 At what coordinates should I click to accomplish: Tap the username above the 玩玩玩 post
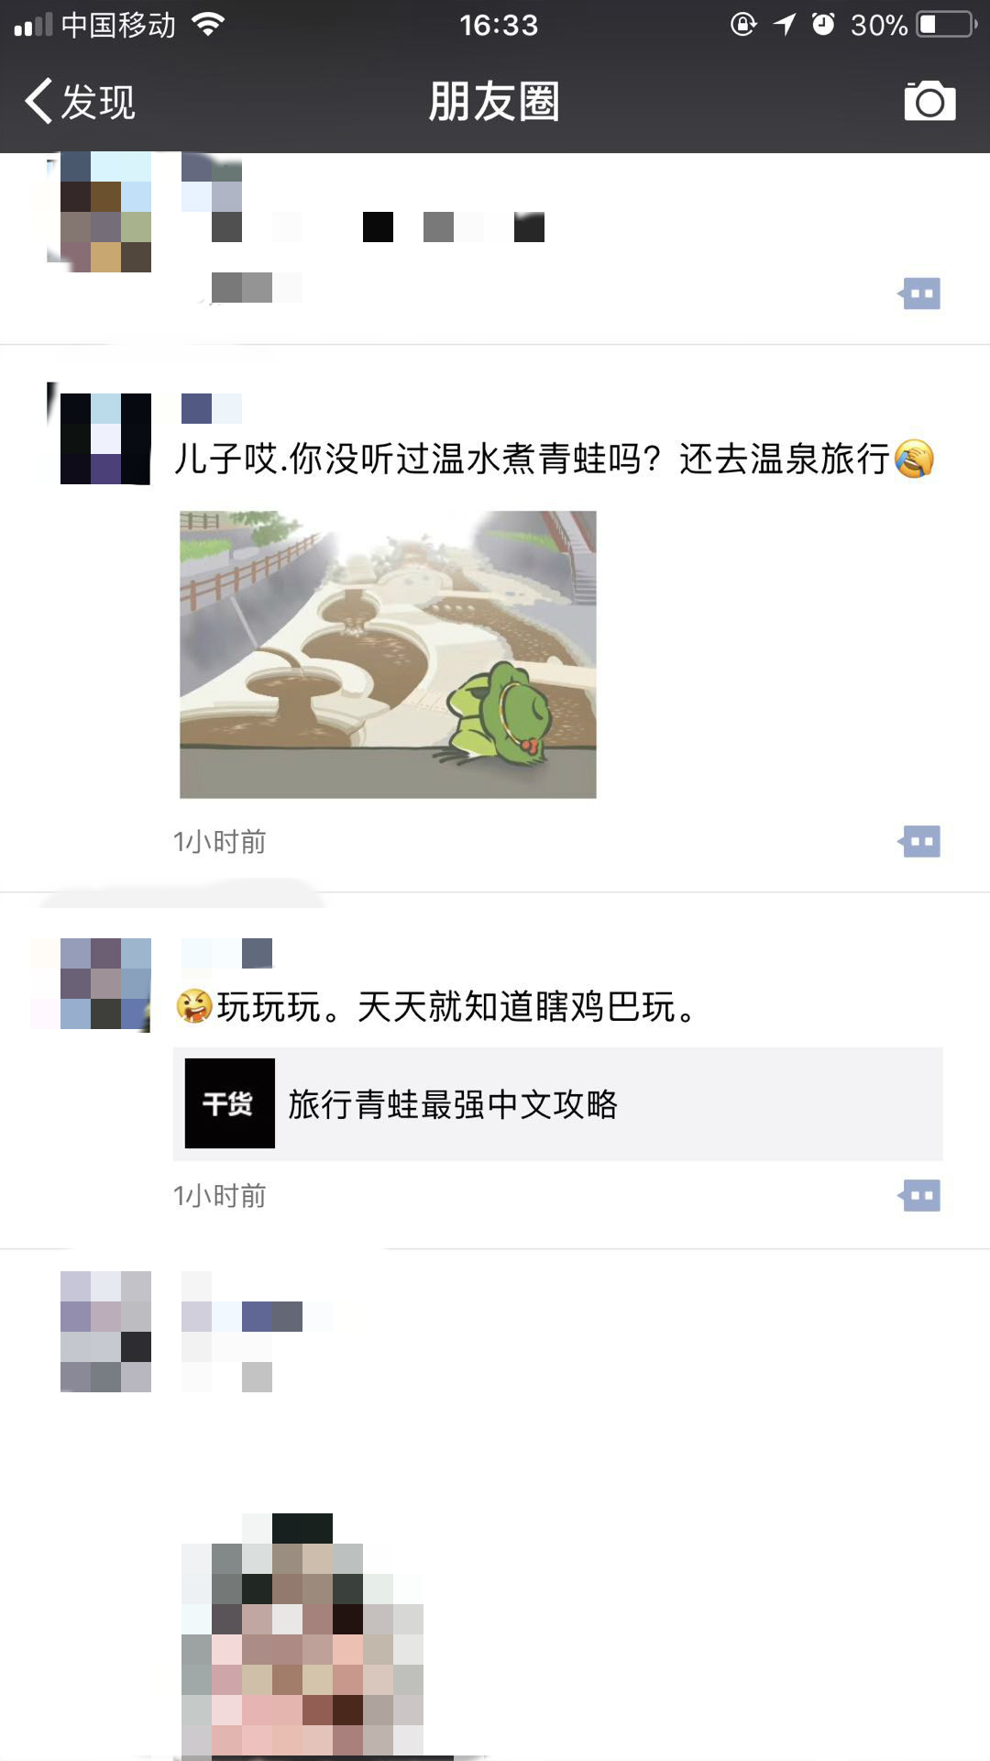[x=226, y=953]
